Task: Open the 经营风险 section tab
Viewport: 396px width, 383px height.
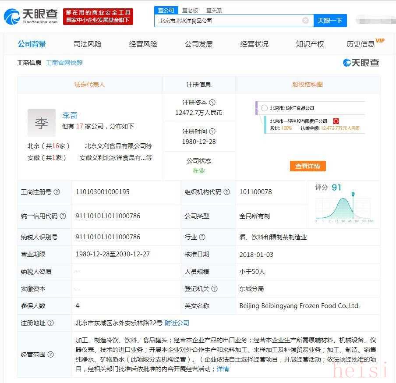Action: coord(143,44)
